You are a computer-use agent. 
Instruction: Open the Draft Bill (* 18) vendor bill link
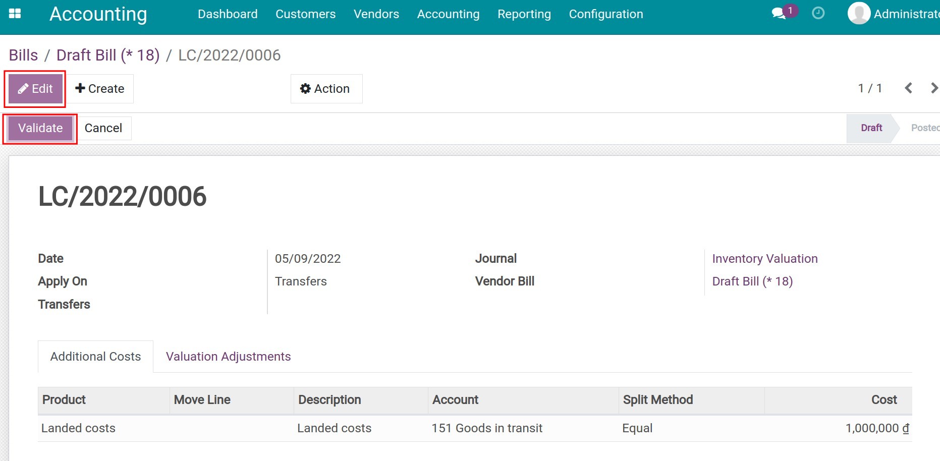coord(752,281)
